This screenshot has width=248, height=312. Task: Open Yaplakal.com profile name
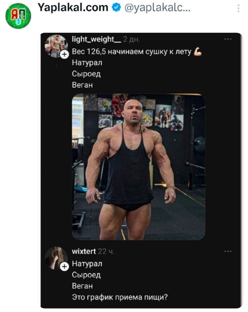73,7
